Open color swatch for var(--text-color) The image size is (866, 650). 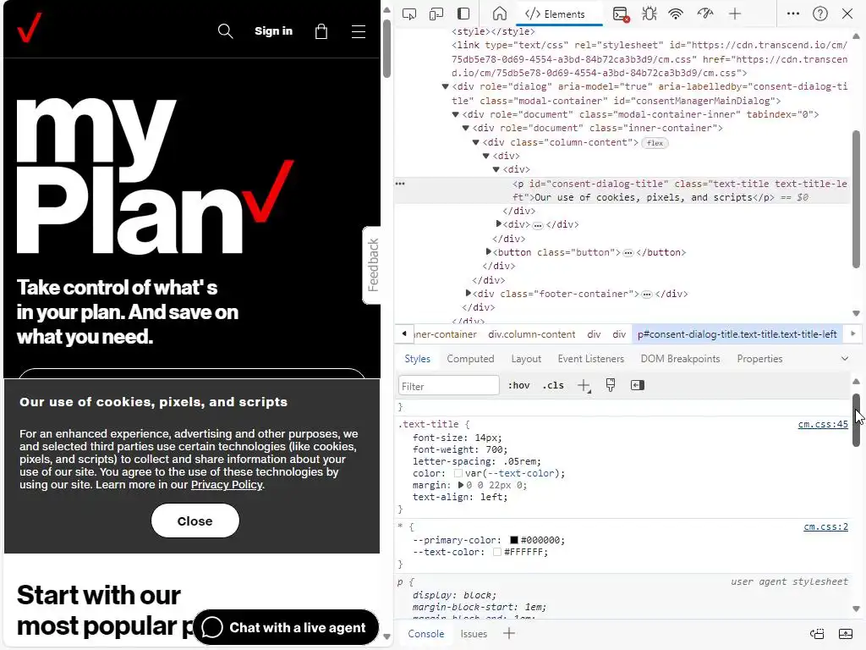[458, 474]
